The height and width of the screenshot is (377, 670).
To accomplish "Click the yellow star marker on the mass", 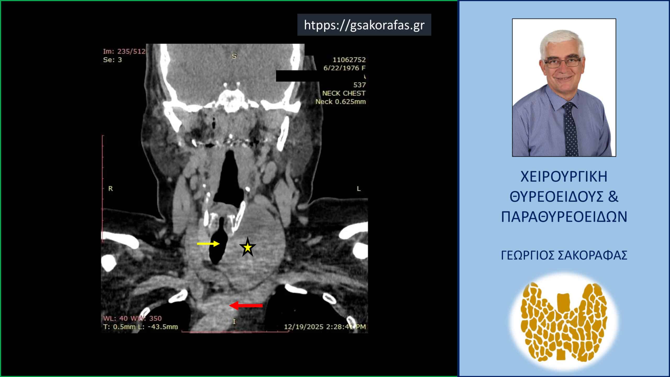I will coord(247,247).
